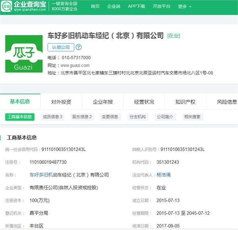The height and width of the screenshot is (230, 238).
Task: Click the 在业 status tag by title
Action: (x=174, y=36)
